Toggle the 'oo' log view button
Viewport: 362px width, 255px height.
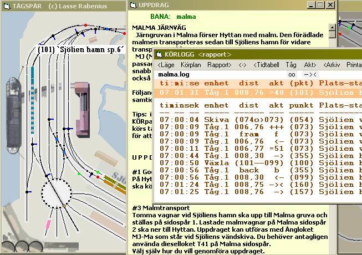pos(291,74)
